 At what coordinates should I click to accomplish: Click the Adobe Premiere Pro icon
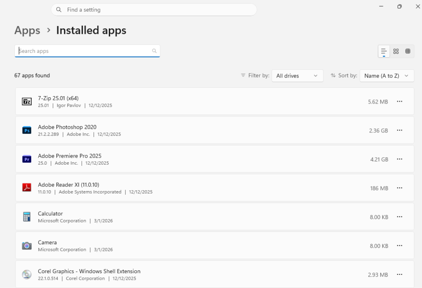tap(27, 159)
